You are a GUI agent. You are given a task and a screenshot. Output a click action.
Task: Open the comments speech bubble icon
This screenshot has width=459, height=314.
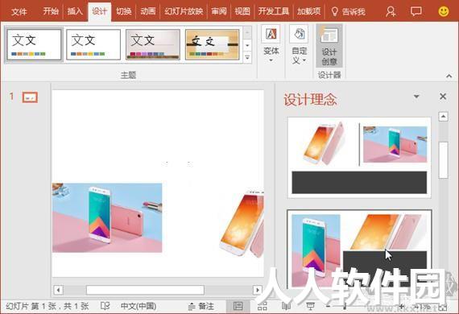tap(416, 12)
